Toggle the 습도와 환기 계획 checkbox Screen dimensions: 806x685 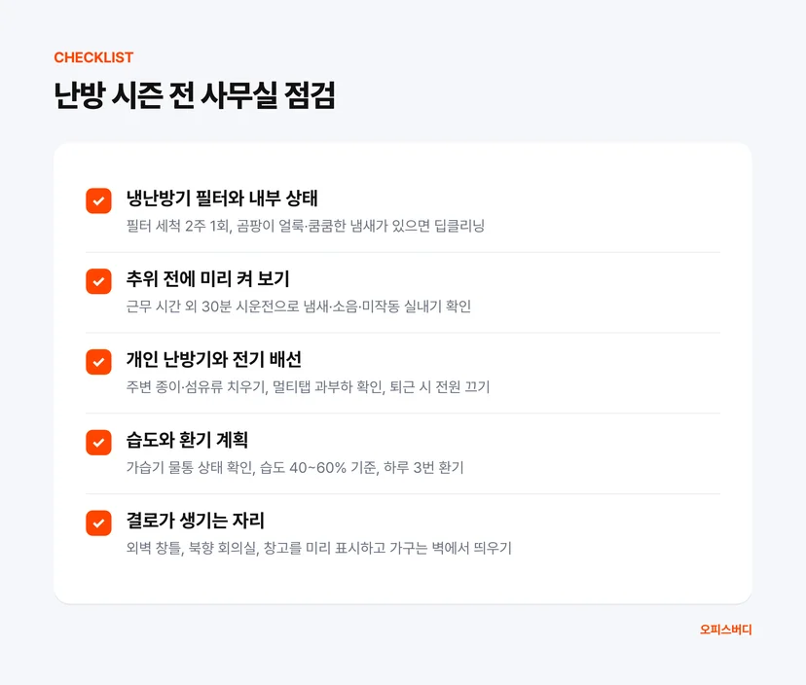[x=98, y=443]
